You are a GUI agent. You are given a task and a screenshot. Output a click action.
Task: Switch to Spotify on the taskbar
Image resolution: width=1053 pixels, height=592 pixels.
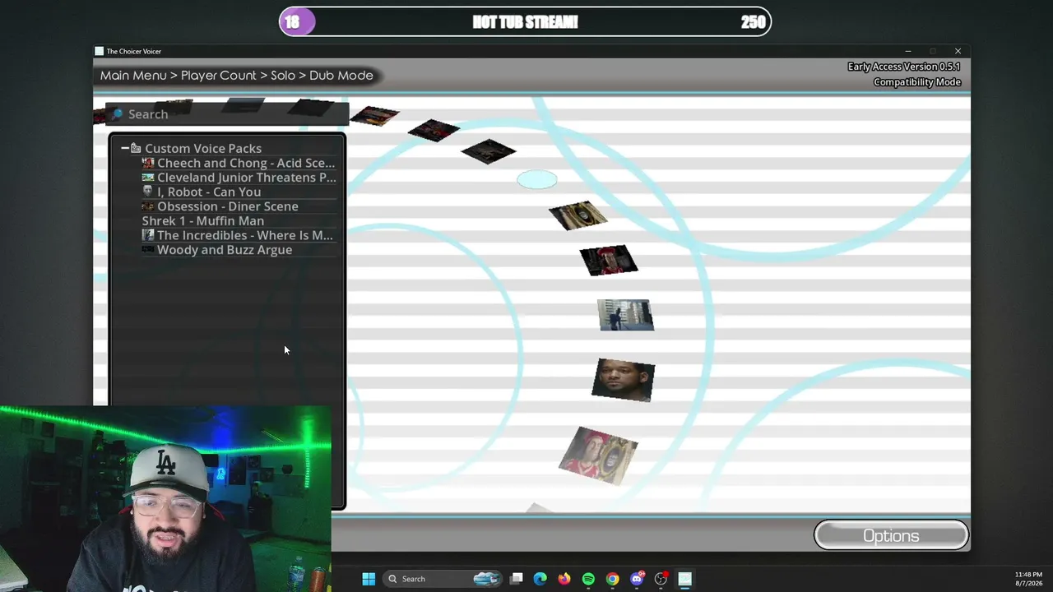pyautogui.click(x=588, y=579)
